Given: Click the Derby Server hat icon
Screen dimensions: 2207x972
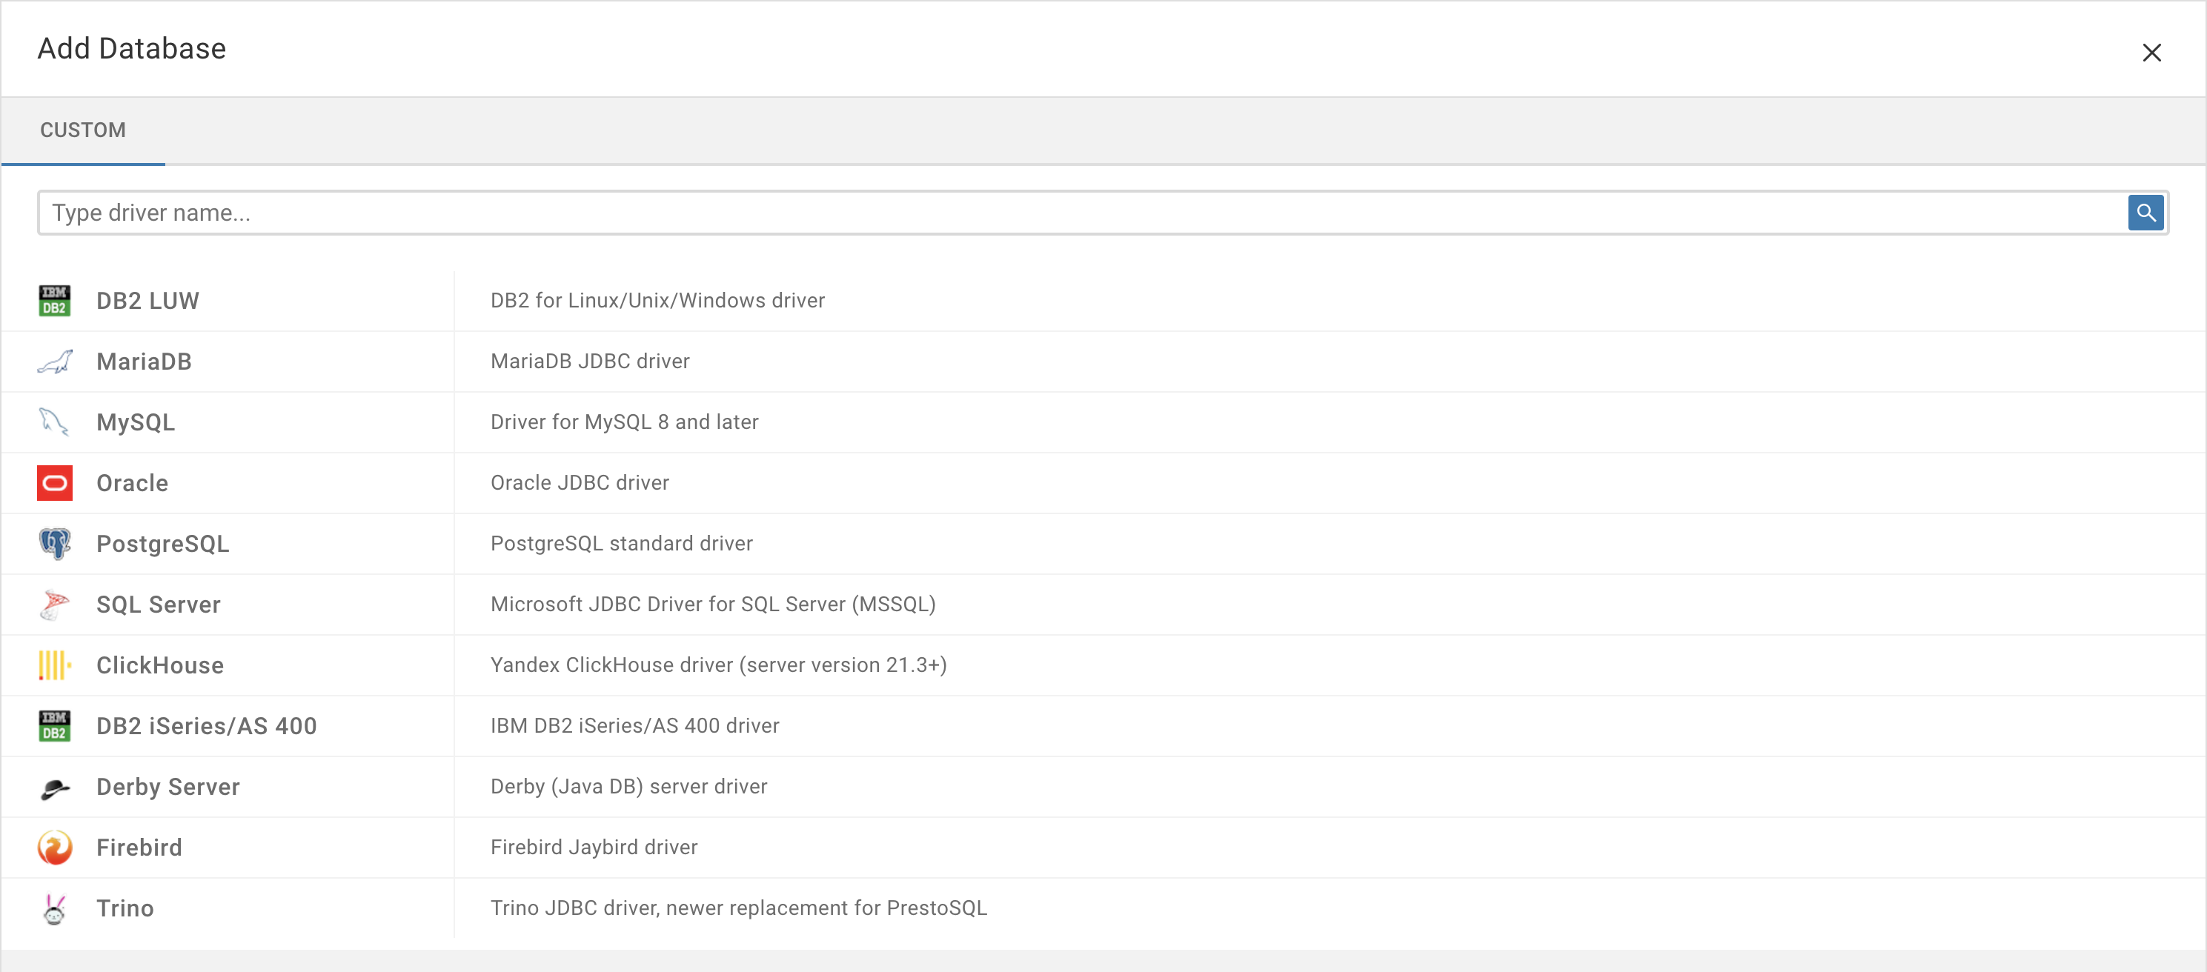Looking at the screenshot, I should tap(54, 786).
